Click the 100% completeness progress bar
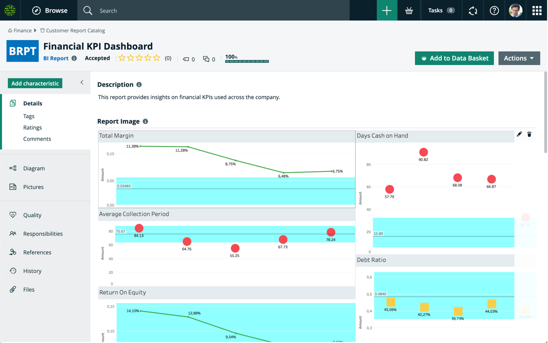The height and width of the screenshot is (343, 548). coord(247,61)
